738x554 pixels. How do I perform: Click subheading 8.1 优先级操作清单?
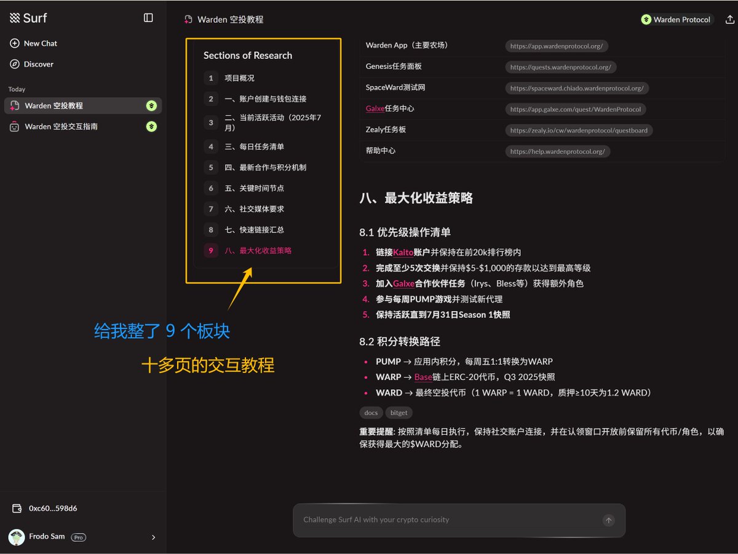(x=405, y=232)
